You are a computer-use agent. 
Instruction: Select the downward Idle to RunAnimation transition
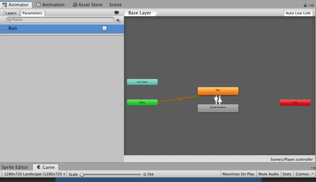pyautogui.click(x=216, y=100)
